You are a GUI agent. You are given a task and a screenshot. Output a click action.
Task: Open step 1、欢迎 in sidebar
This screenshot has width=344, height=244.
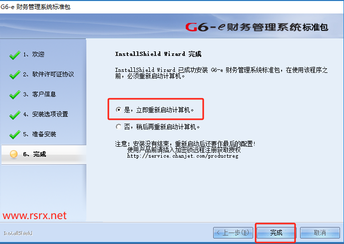[x=34, y=54]
